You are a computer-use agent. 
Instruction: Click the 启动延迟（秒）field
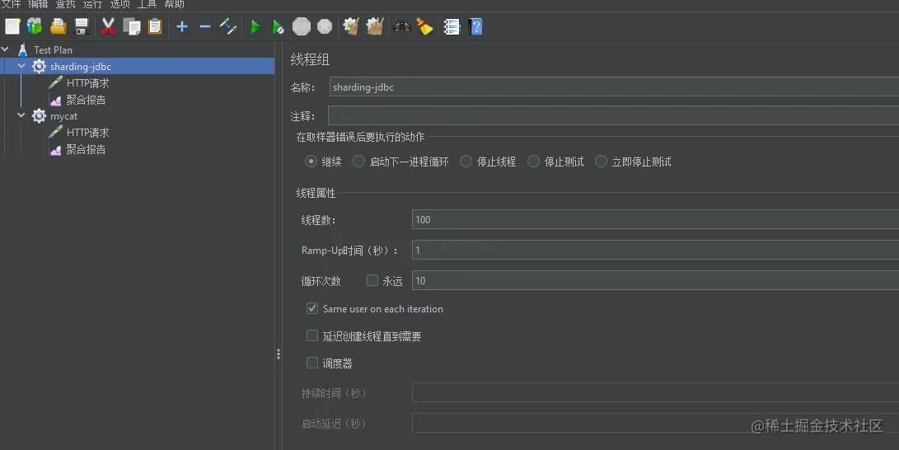point(655,423)
